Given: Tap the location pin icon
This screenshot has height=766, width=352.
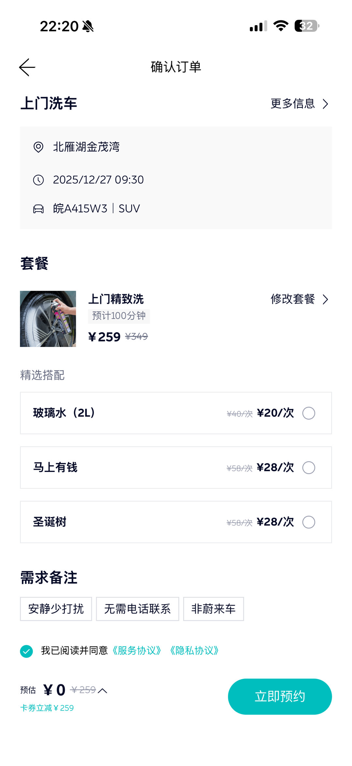Looking at the screenshot, I should [x=38, y=147].
